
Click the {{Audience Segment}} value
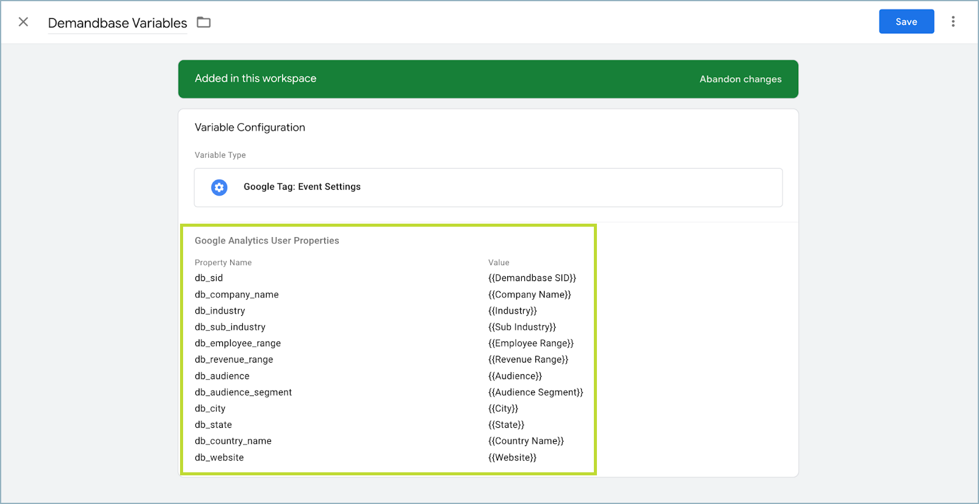pos(536,392)
